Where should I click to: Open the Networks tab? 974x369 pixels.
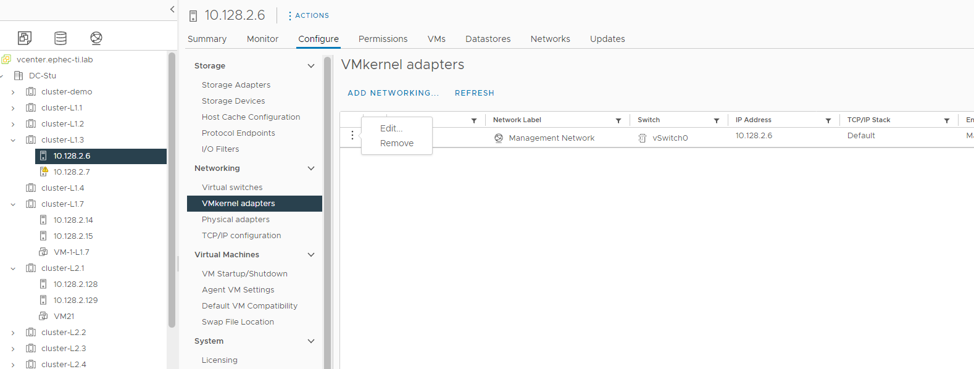[550, 39]
